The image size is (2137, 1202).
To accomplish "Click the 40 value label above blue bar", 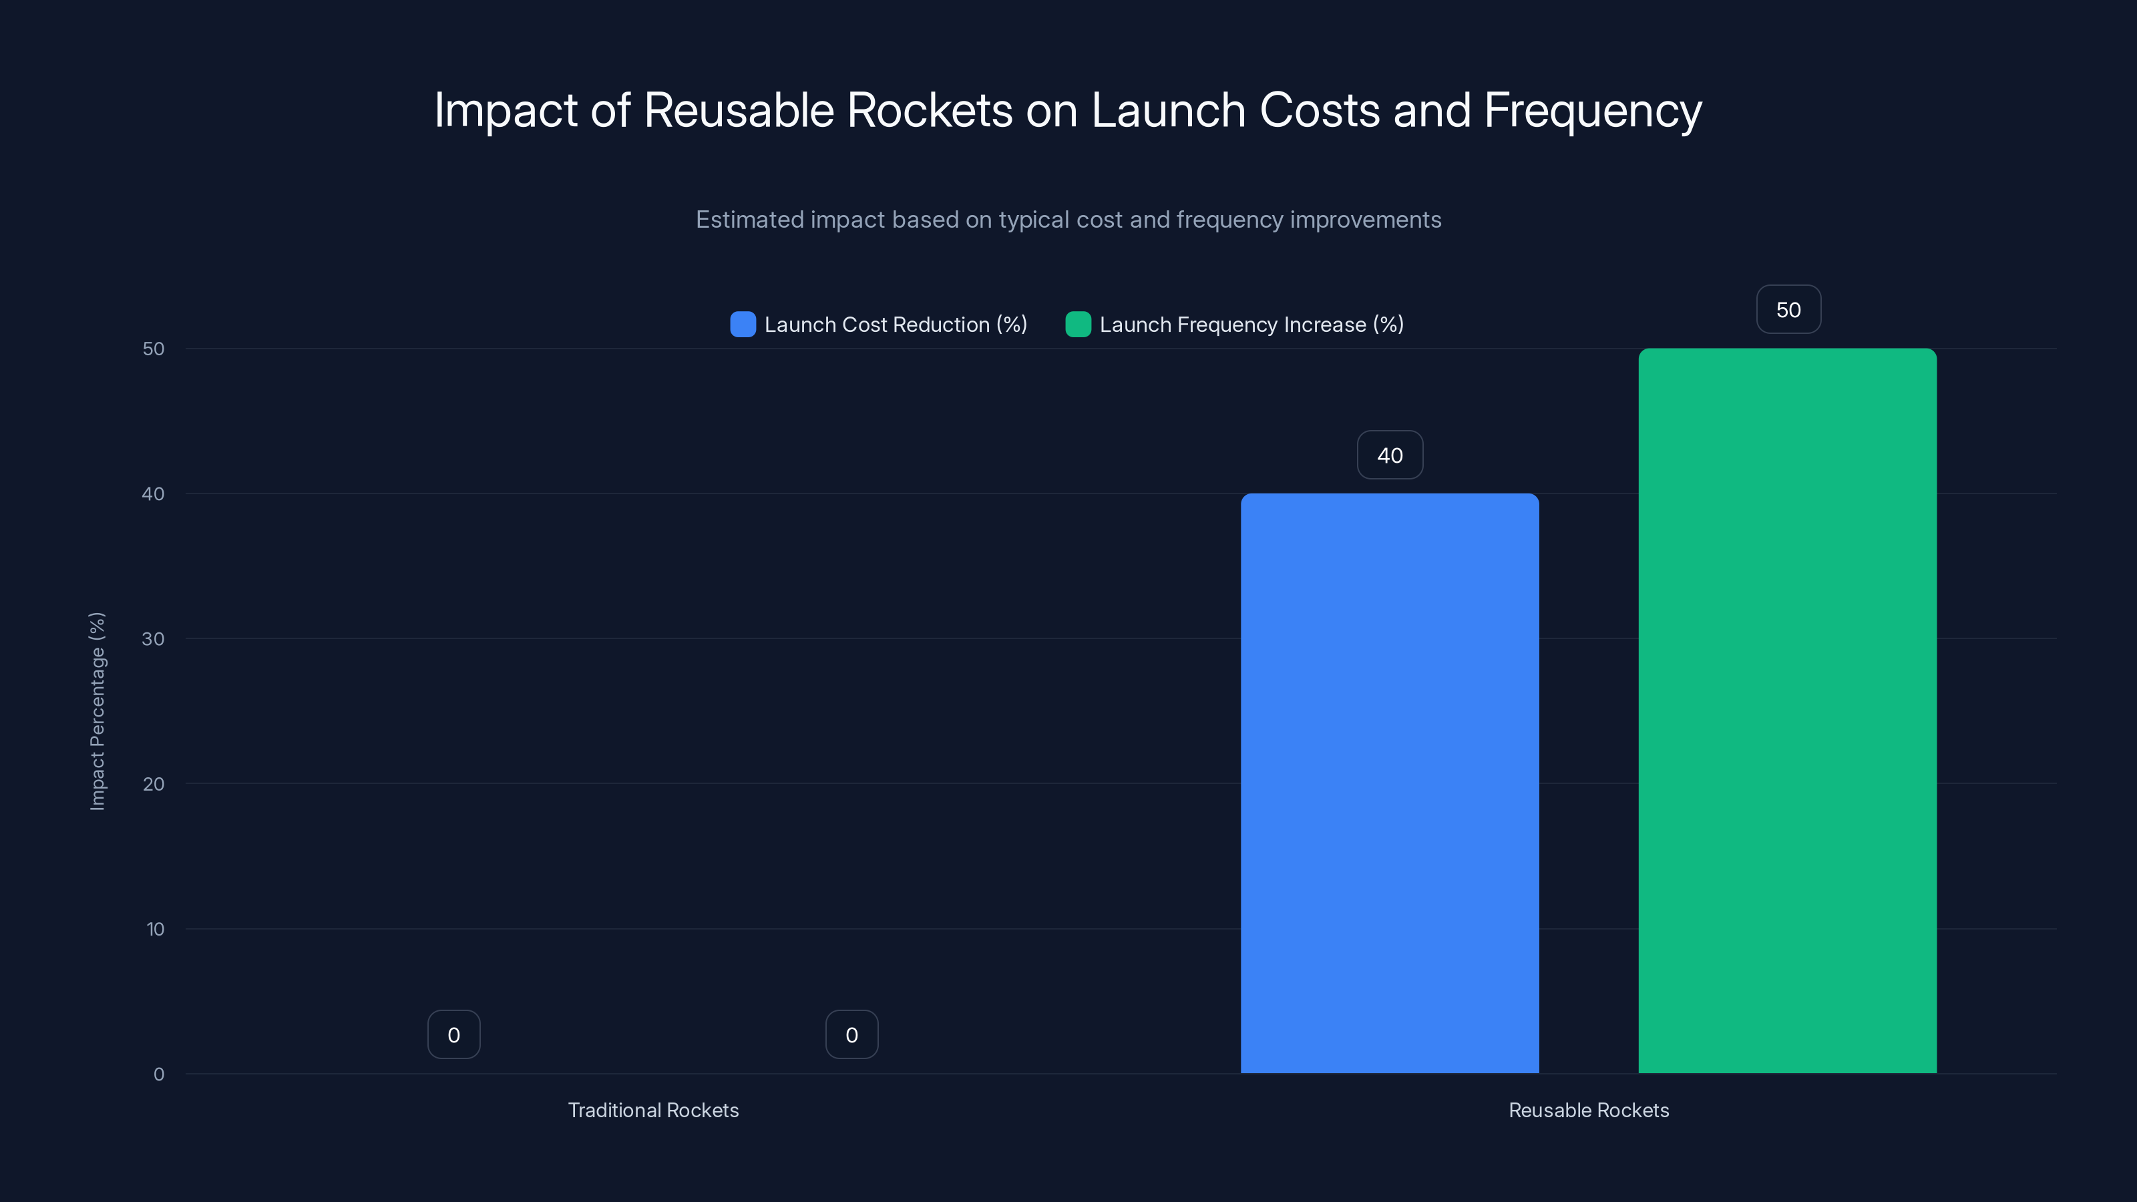I will click(x=1390, y=455).
